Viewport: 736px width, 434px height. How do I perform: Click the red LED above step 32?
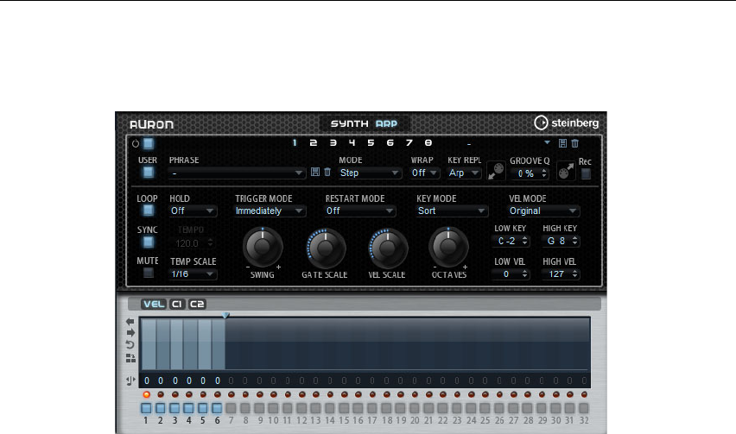coord(584,394)
